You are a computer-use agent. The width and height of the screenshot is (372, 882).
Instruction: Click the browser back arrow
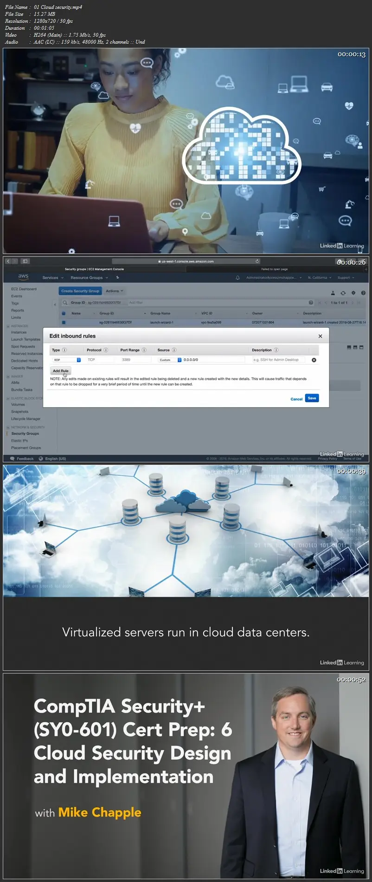point(8,261)
